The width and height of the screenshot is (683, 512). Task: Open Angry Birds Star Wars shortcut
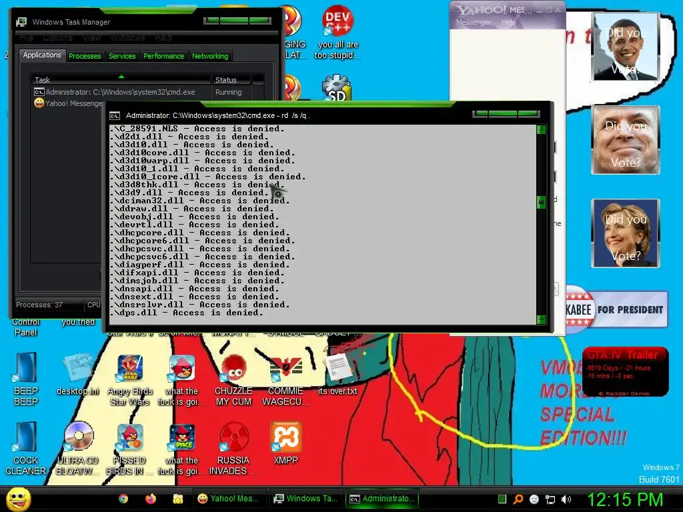point(130,379)
